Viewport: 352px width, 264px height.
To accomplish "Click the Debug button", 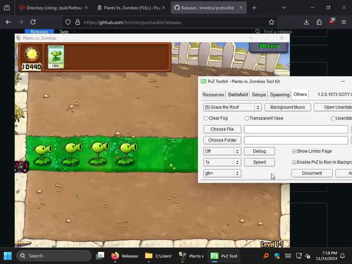I will (259, 151).
